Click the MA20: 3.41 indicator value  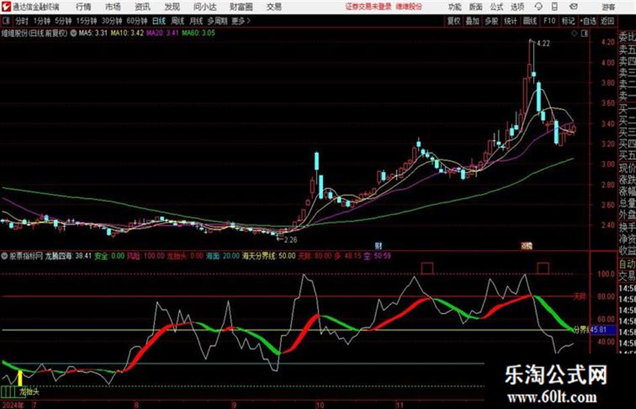[162, 33]
